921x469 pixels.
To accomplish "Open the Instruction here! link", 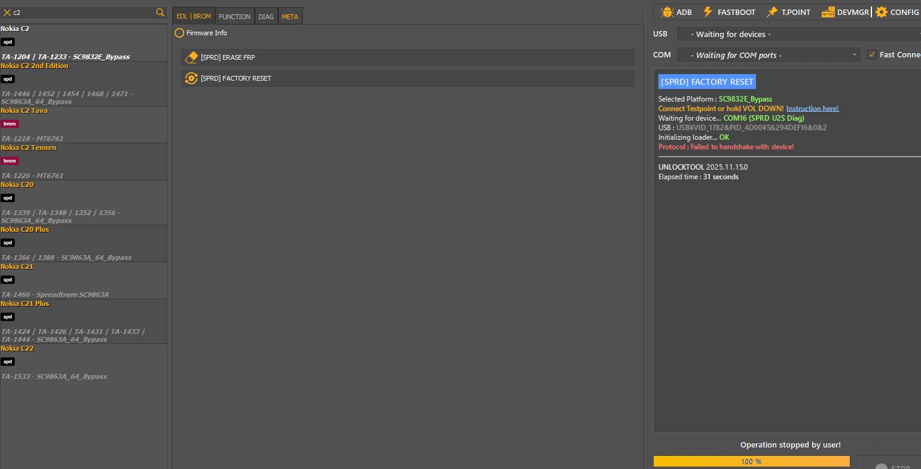I will click(x=813, y=109).
